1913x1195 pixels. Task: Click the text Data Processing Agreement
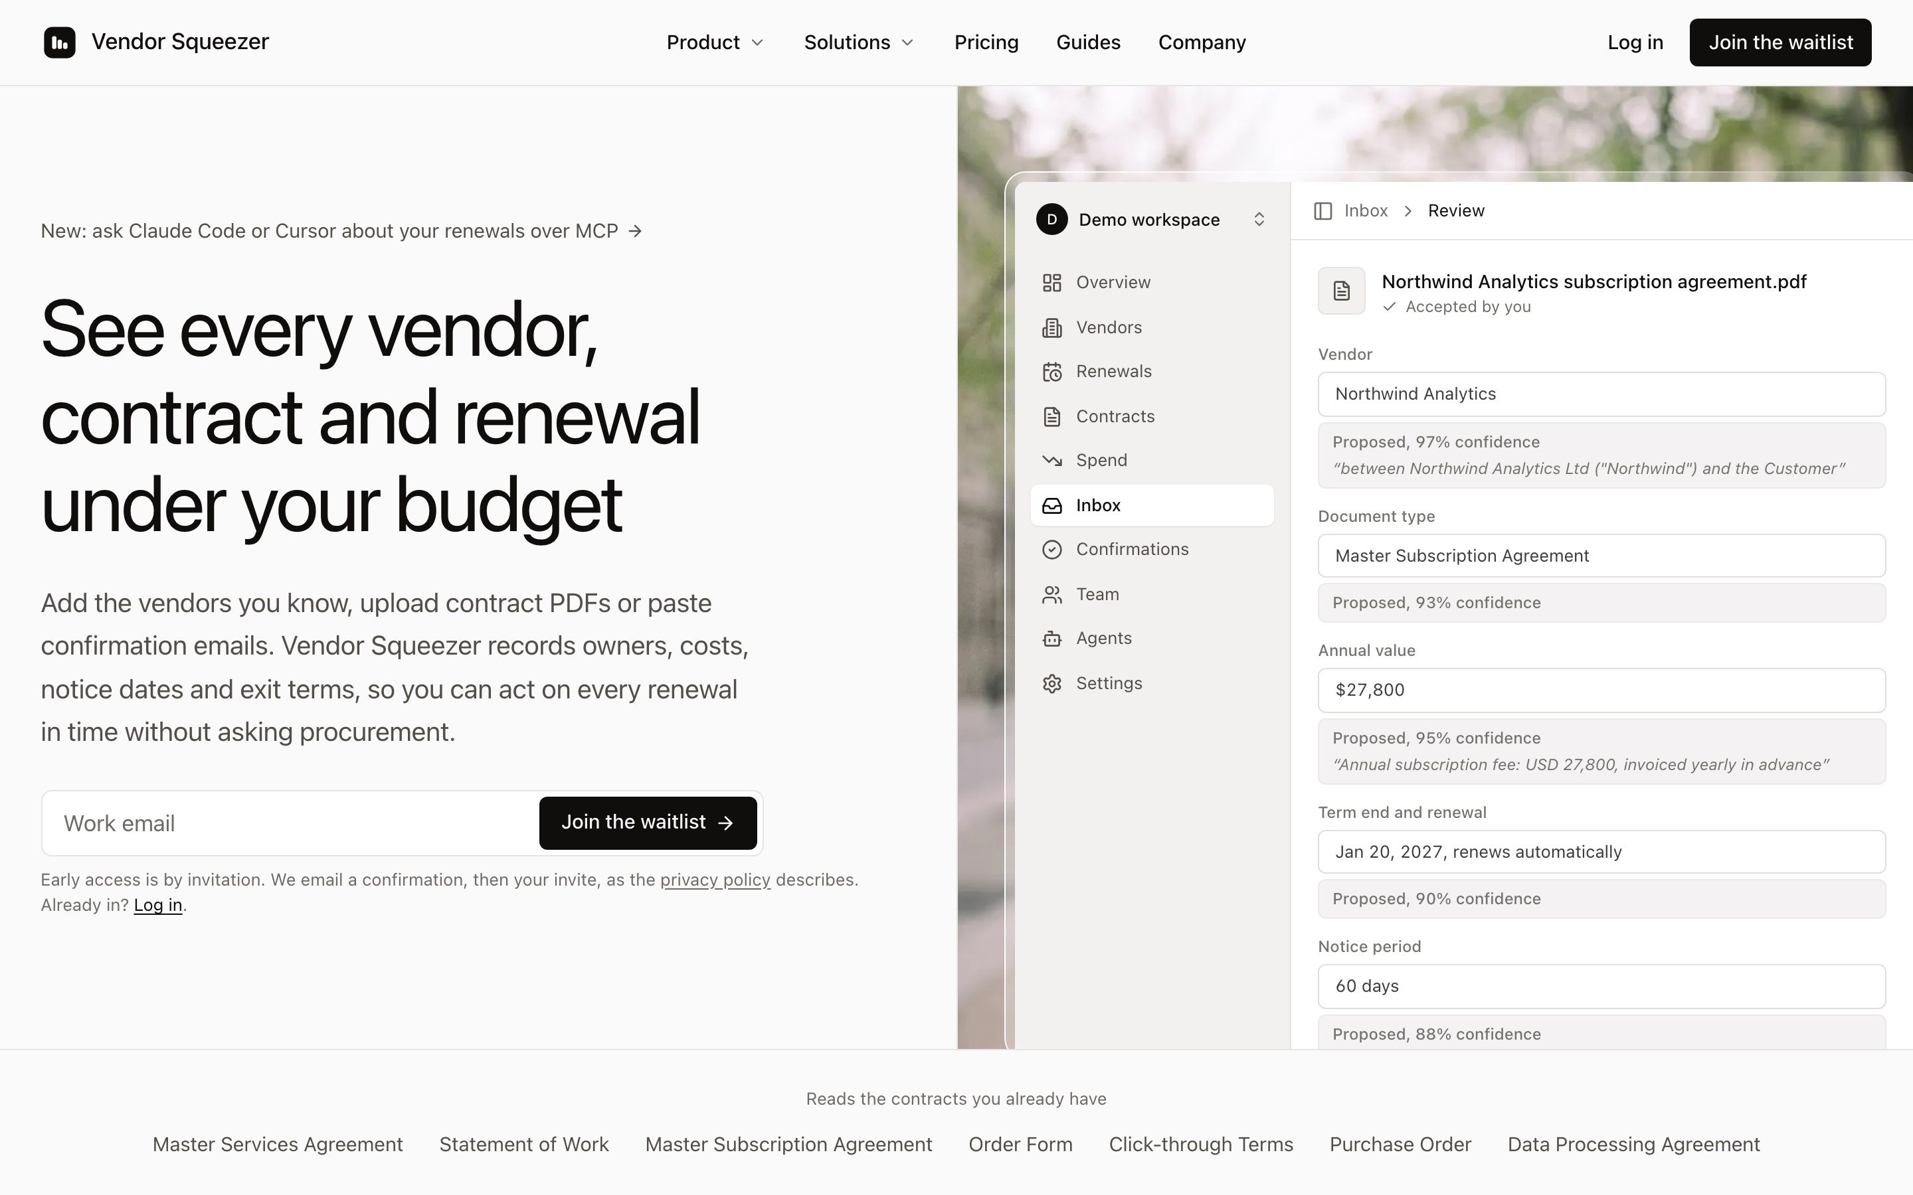[x=1633, y=1145]
